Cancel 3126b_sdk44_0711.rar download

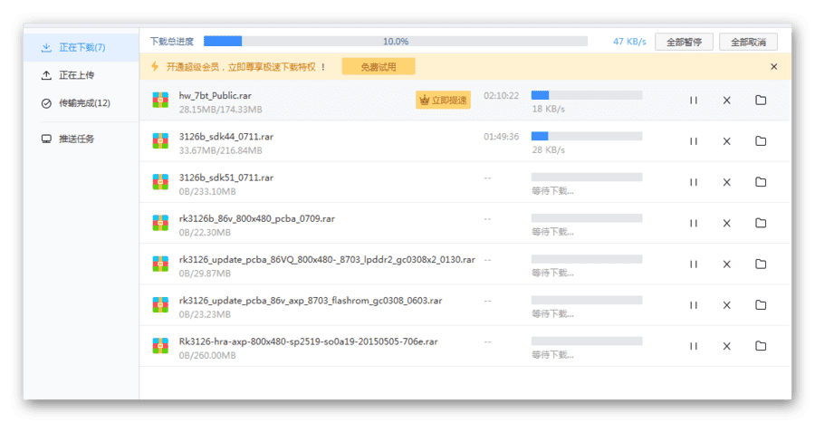coord(726,141)
